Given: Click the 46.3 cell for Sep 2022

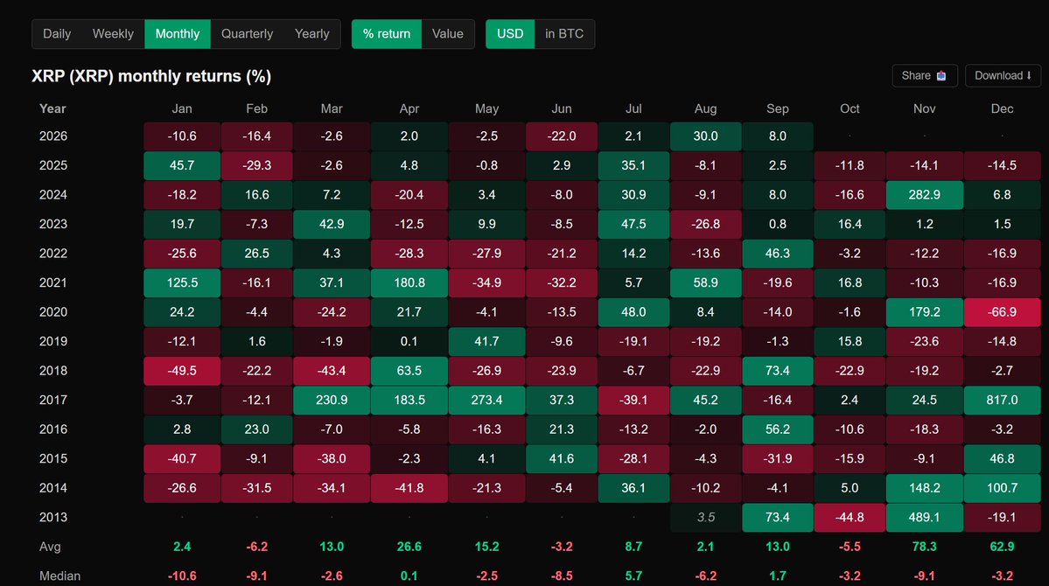Looking at the screenshot, I should 778,254.
